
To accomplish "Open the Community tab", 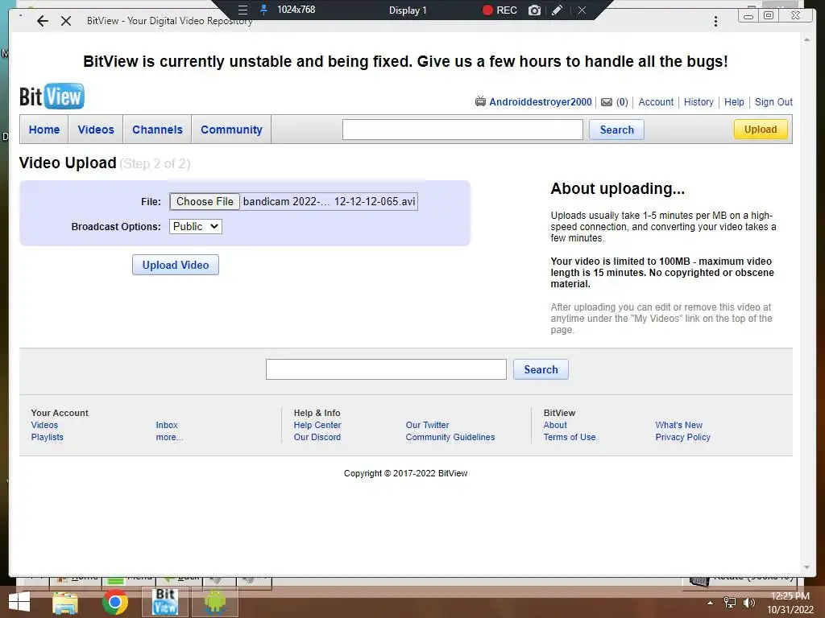I will 231,130.
